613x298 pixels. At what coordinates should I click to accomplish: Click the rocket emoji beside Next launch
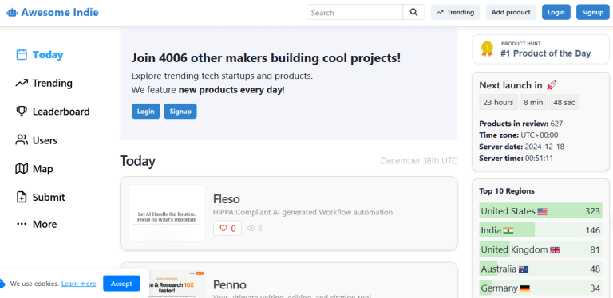[x=552, y=85]
